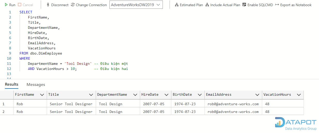Click Senior Tool Designer cell in row 2

tap(71, 112)
